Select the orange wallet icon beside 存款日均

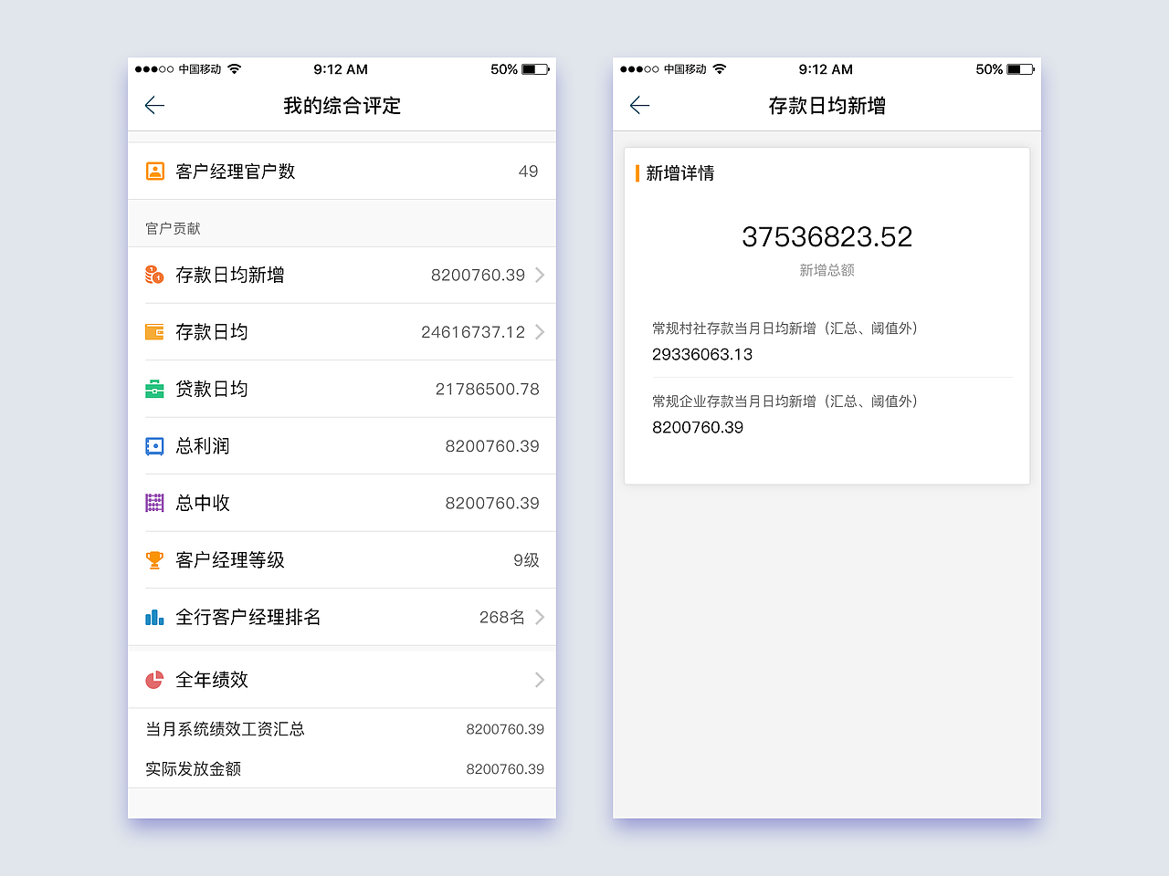point(154,331)
